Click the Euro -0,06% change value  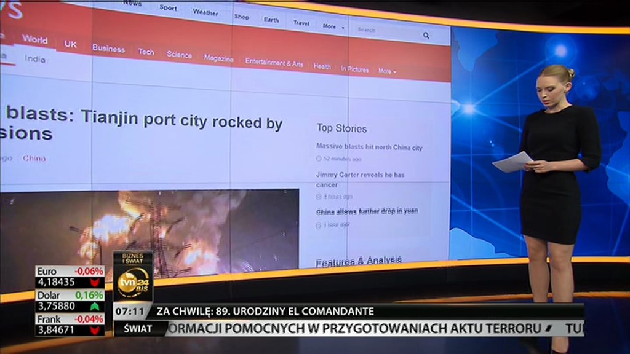click(x=89, y=271)
